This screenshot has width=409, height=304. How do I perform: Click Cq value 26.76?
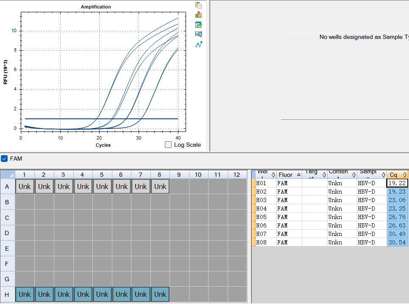point(397,217)
